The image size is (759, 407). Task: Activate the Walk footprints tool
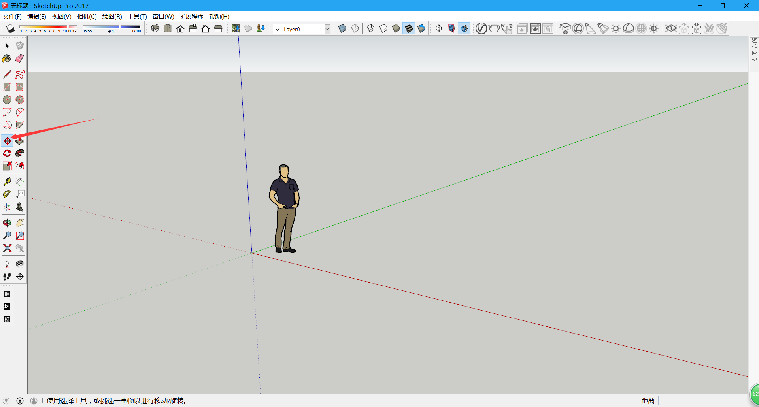coord(7,277)
